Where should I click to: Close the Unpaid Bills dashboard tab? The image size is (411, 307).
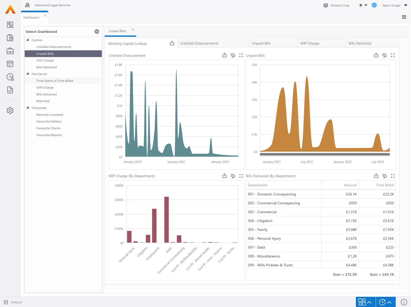[x=133, y=30]
